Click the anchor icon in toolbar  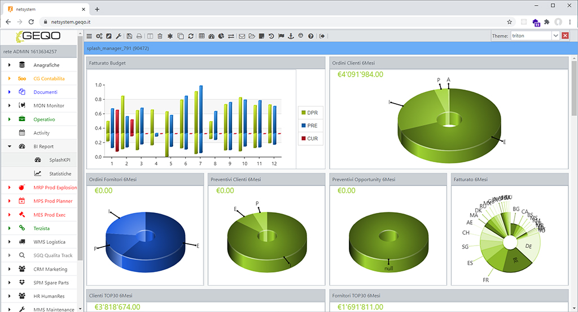(291, 36)
